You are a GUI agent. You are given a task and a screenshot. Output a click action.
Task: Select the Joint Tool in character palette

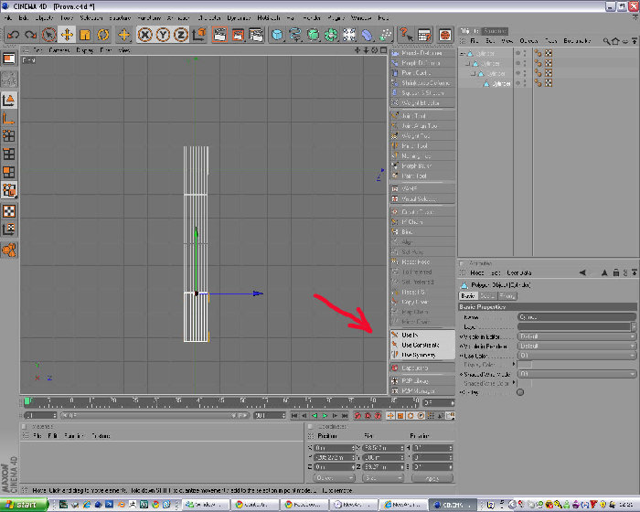pos(422,115)
